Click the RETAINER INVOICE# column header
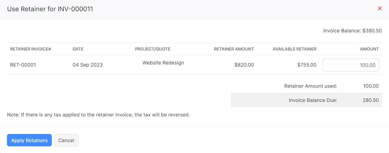 (x=31, y=49)
